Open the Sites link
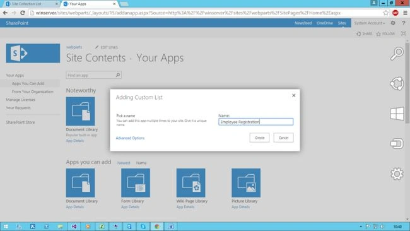This screenshot has height=231, width=410. pos(342,23)
